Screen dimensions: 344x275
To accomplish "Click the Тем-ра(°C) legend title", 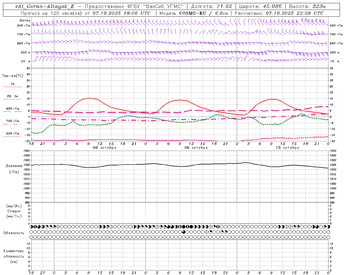I will point(13,76).
